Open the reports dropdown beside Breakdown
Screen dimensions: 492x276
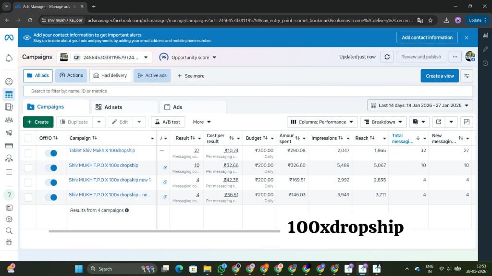(419, 122)
